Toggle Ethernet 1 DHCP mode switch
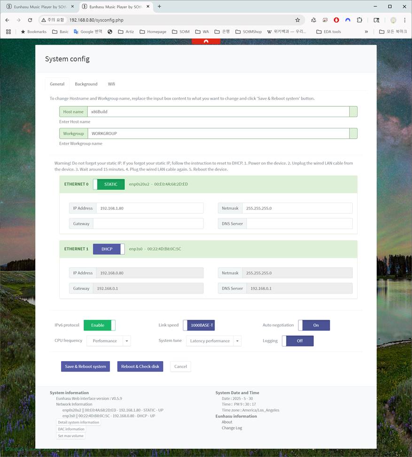This screenshot has width=412, height=457. 109,249
